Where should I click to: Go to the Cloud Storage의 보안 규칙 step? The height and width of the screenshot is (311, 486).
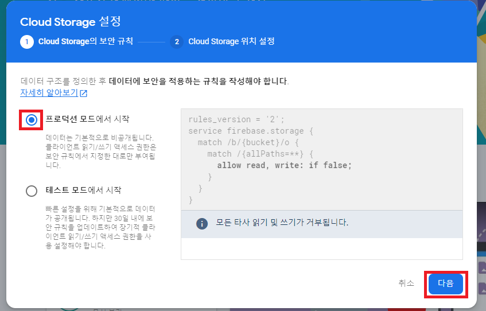tap(85, 41)
